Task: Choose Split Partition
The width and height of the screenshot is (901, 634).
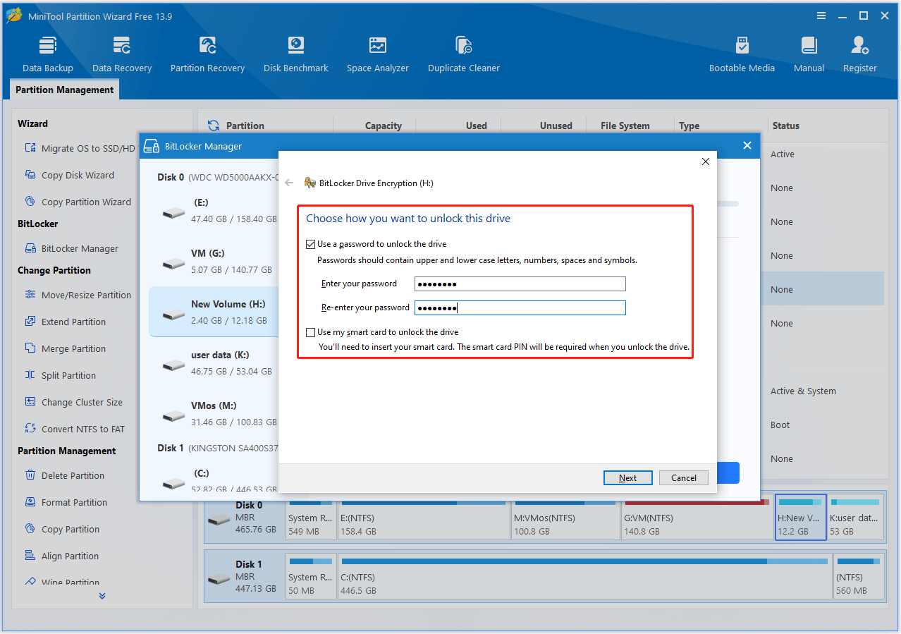Action: coord(60,375)
